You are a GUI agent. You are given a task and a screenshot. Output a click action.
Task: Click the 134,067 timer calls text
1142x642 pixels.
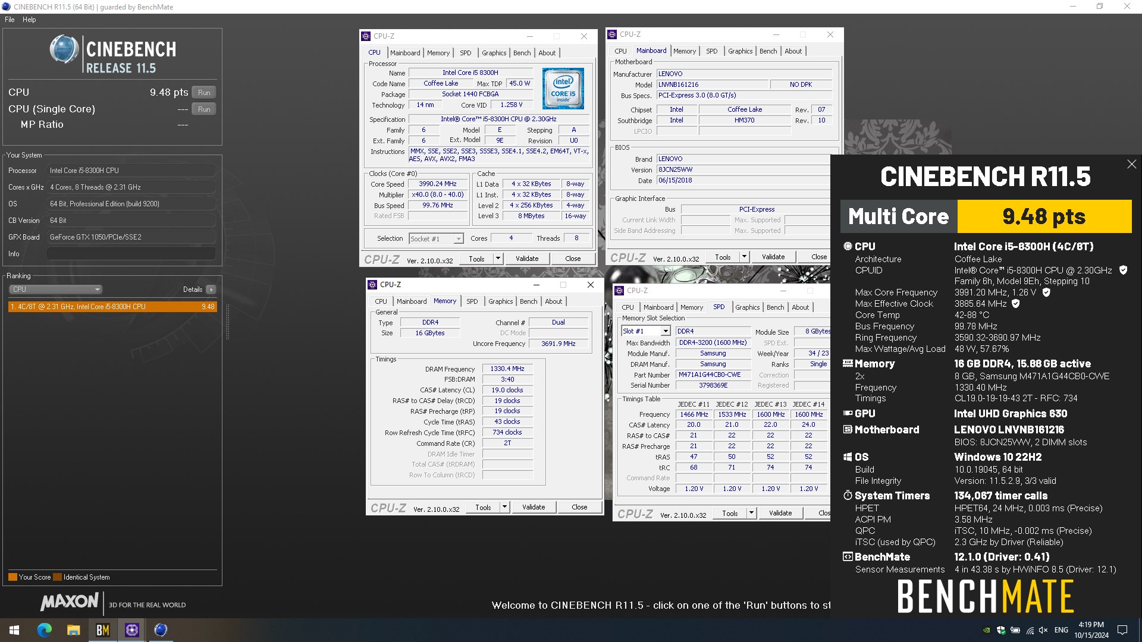tap(1000, 496)
